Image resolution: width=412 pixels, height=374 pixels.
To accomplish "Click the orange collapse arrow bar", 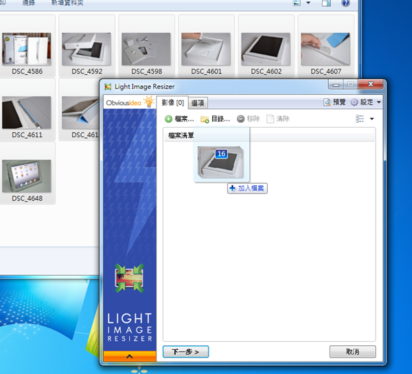I will [130, 356].
